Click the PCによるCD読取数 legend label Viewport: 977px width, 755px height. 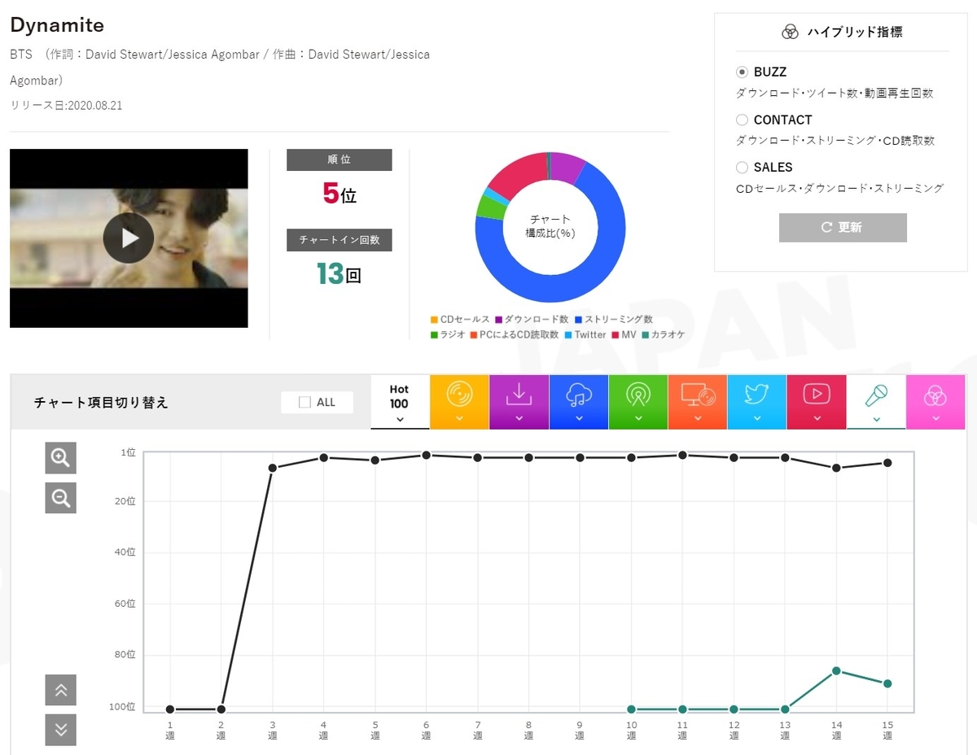[x=519, y=334]
